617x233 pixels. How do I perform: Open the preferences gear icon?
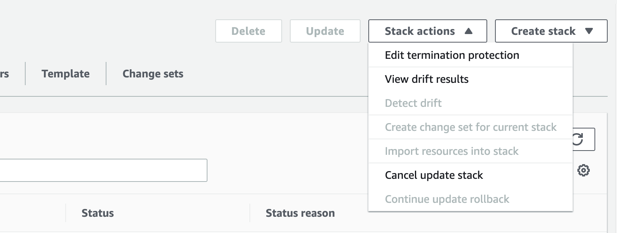[x=584, y=170]
